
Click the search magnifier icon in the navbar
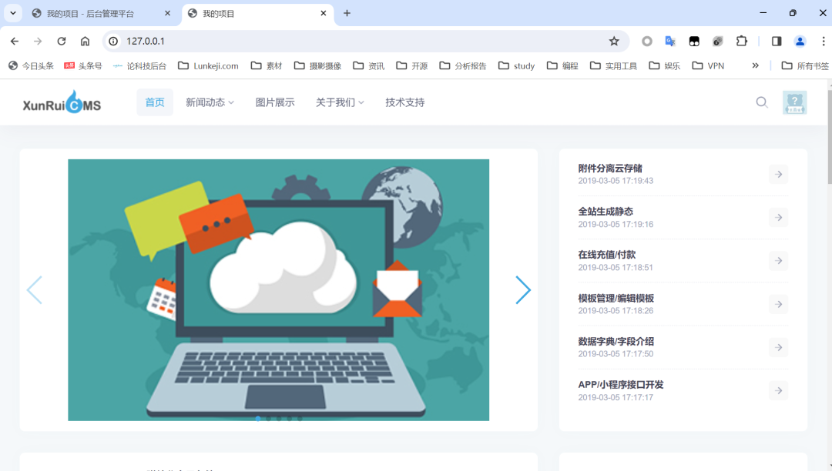click(x=762, y=102)
